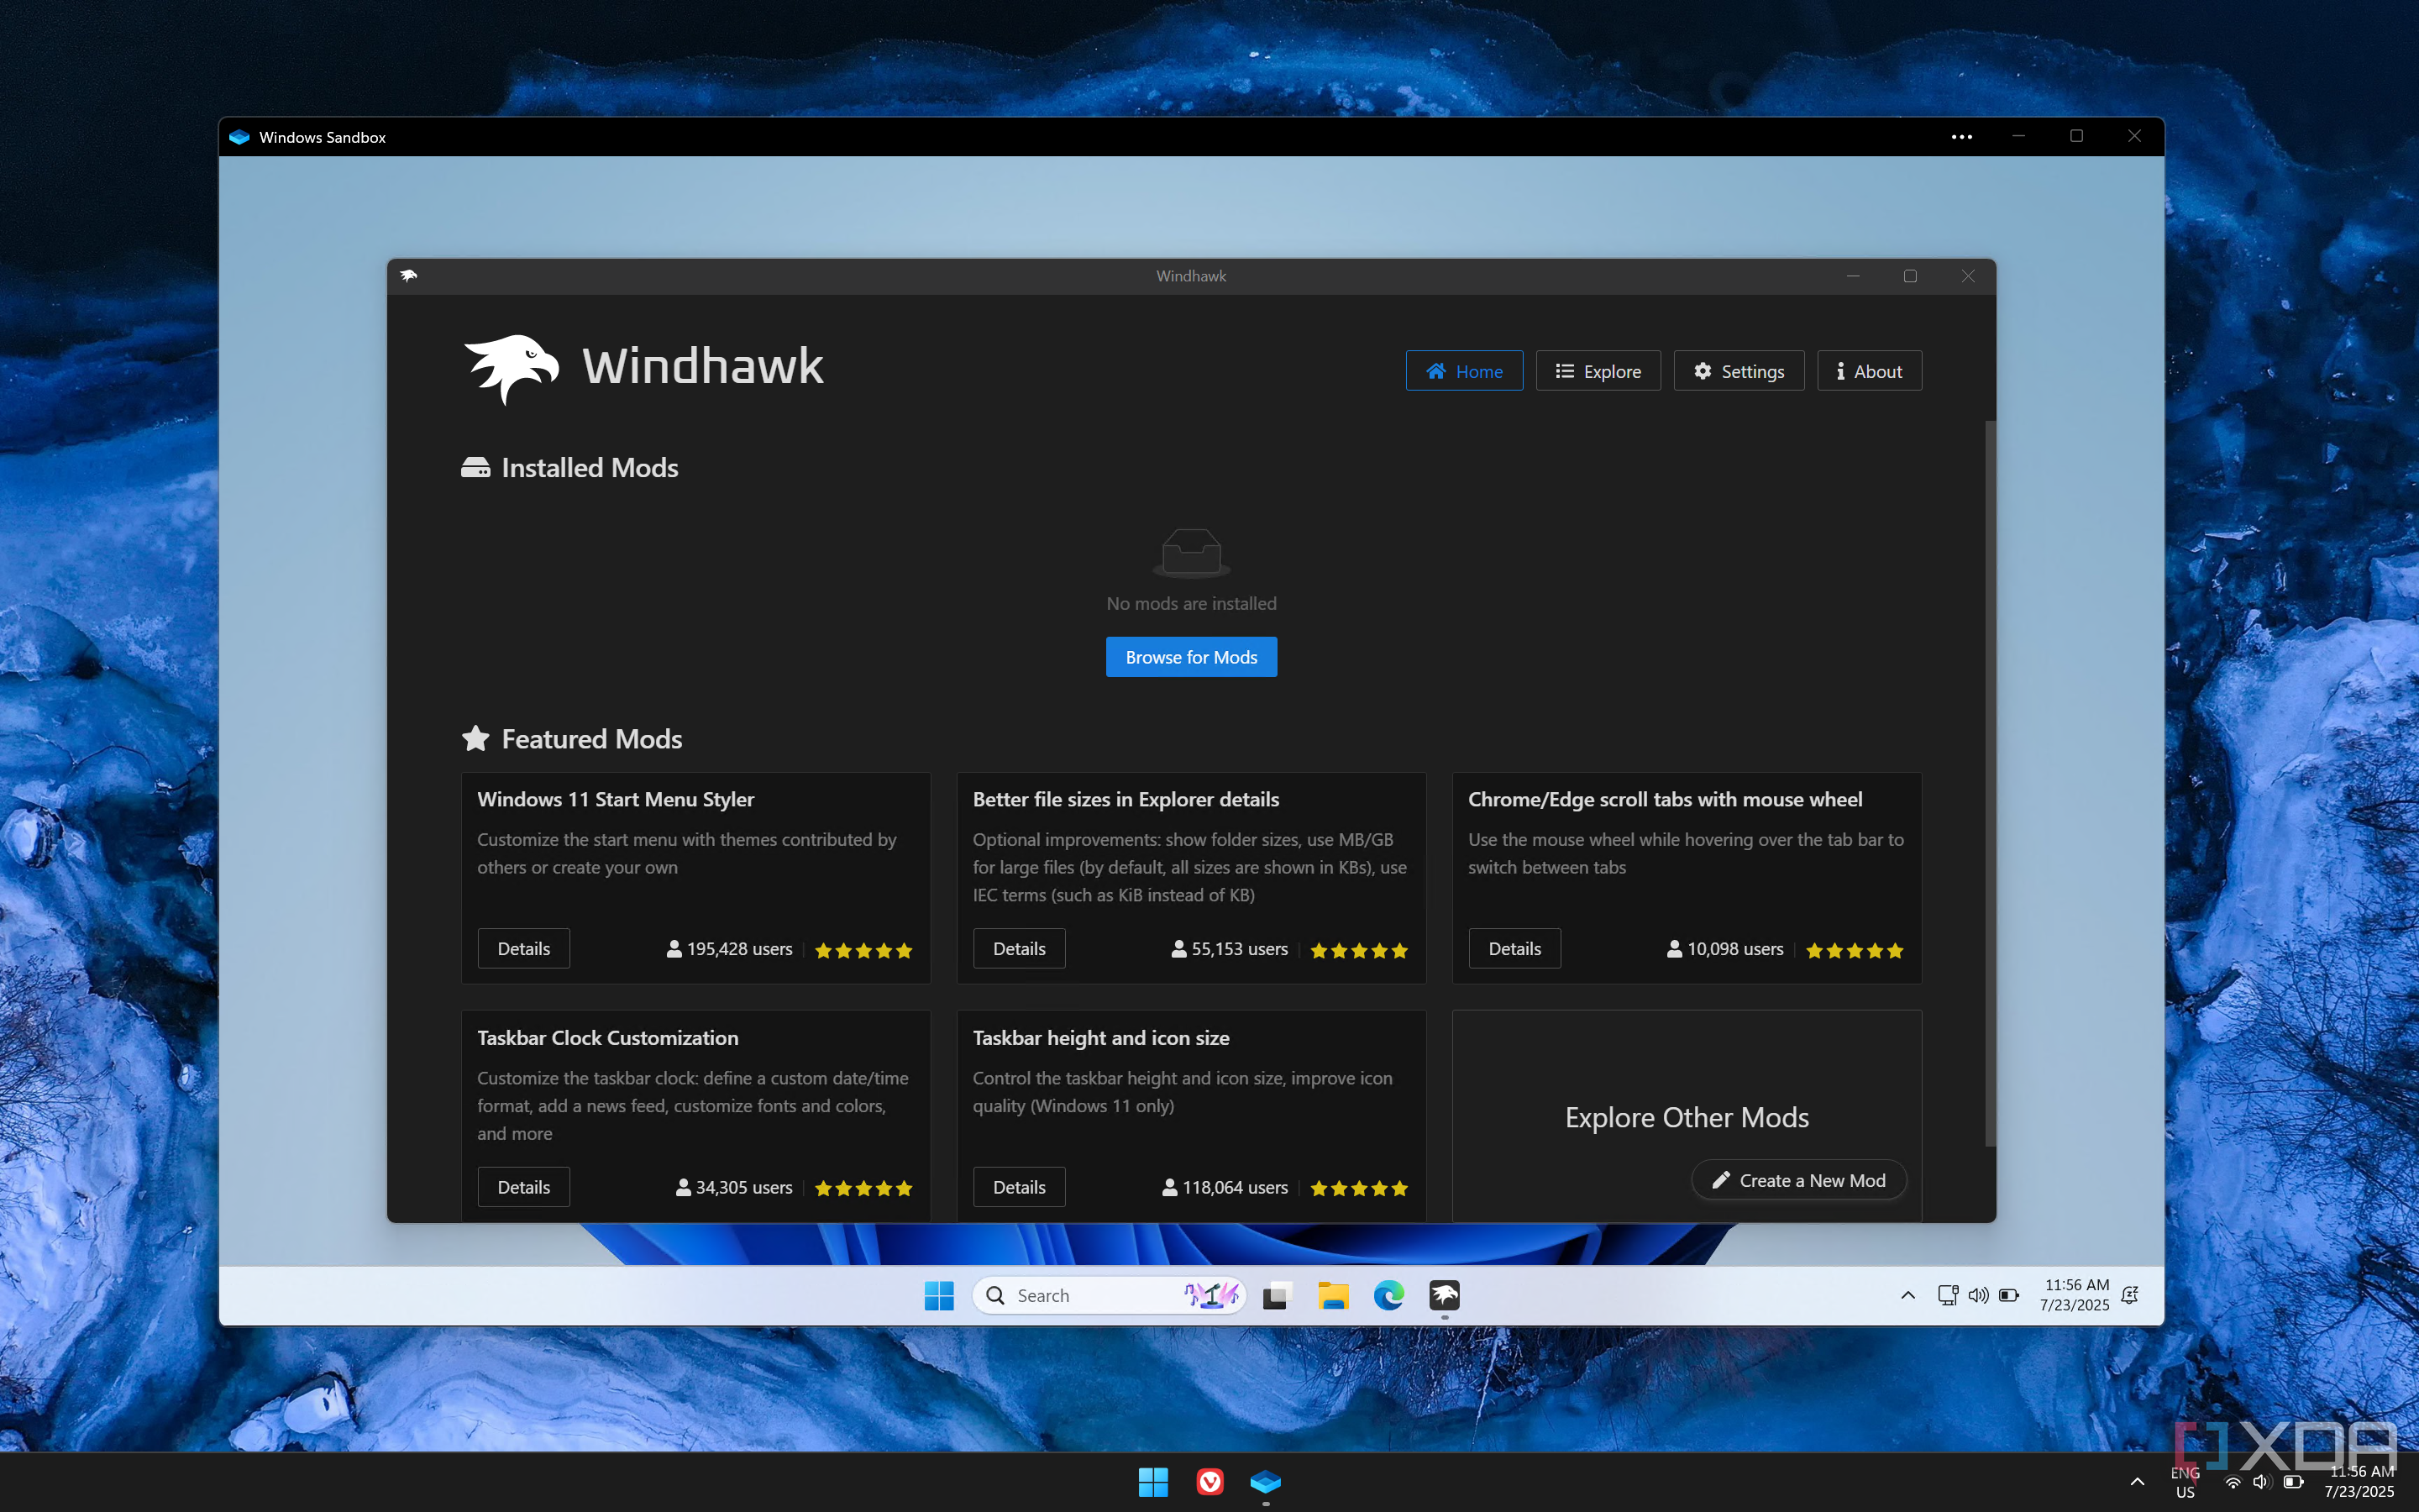
Task: Open Details for Taskbar height and icon size
Action: (1019, 1187)
